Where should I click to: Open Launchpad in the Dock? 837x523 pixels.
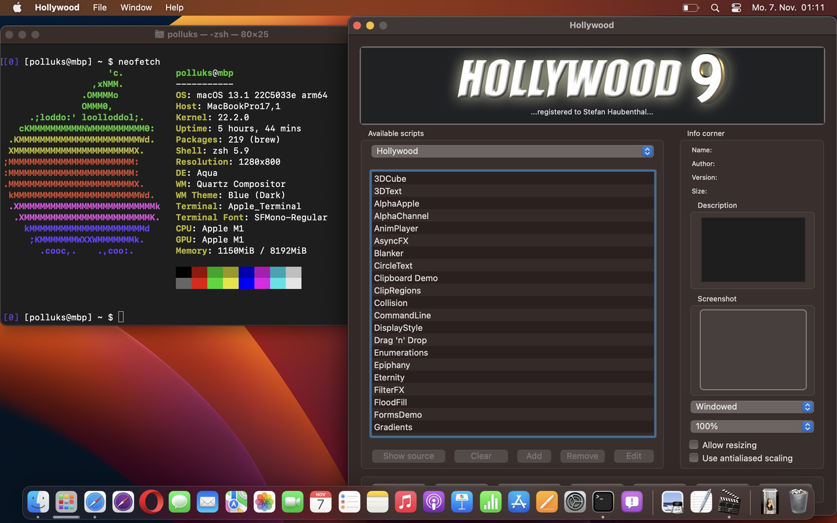pyautogui.click(x=66, y=502)
